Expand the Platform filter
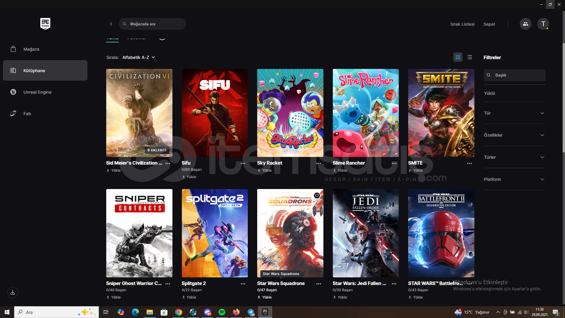Image resolution: width=565 pixels, height=318 pixels. [514, 179]
